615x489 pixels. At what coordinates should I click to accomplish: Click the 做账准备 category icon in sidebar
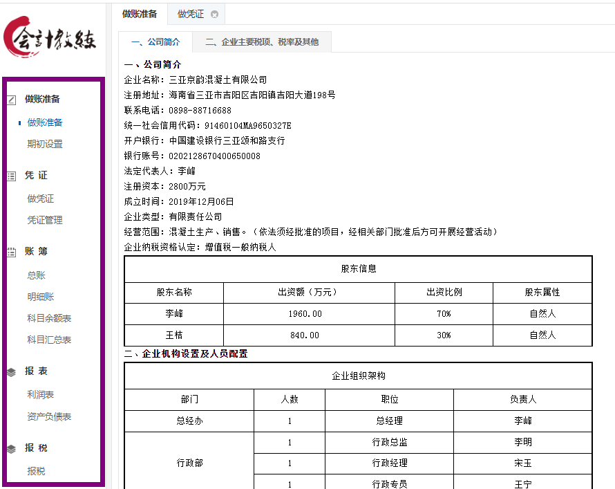[x=10, y=100]
